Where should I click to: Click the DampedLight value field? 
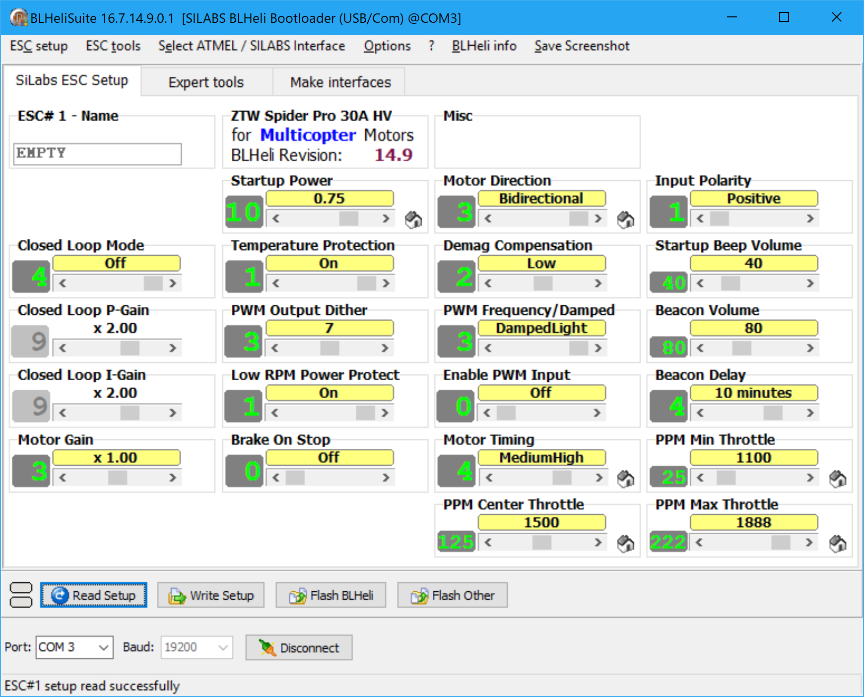(541, 328)
